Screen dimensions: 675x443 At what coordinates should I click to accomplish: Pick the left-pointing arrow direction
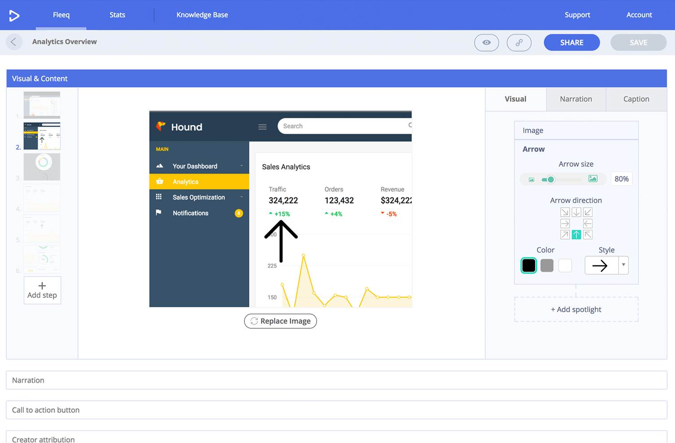click(588, 223)
